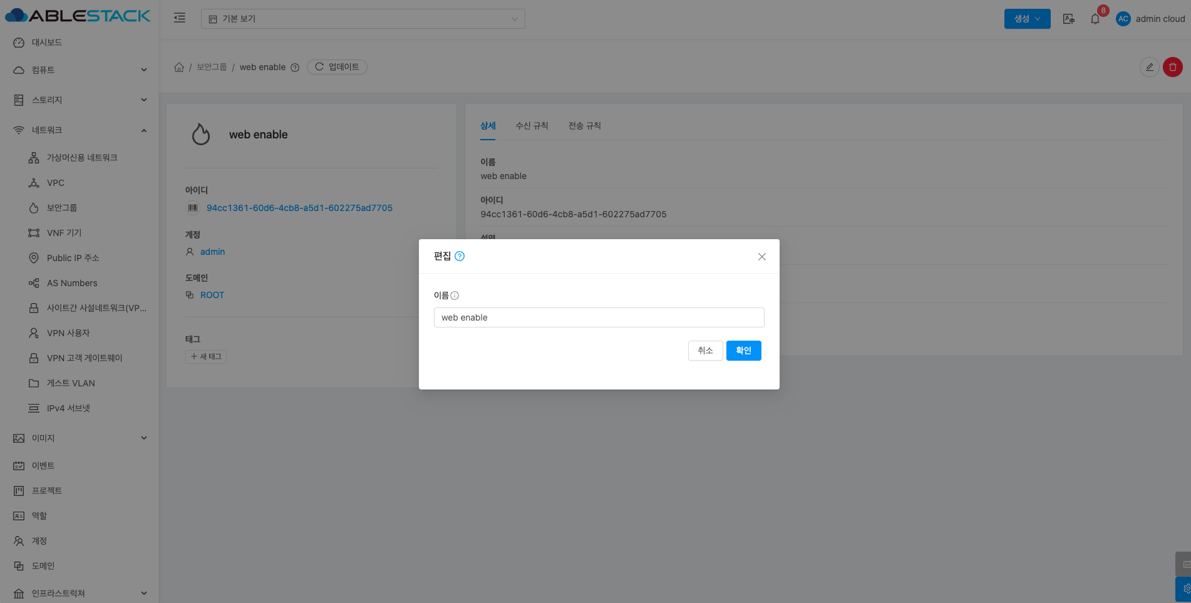Click the help icon in edit dialog title

460,256
